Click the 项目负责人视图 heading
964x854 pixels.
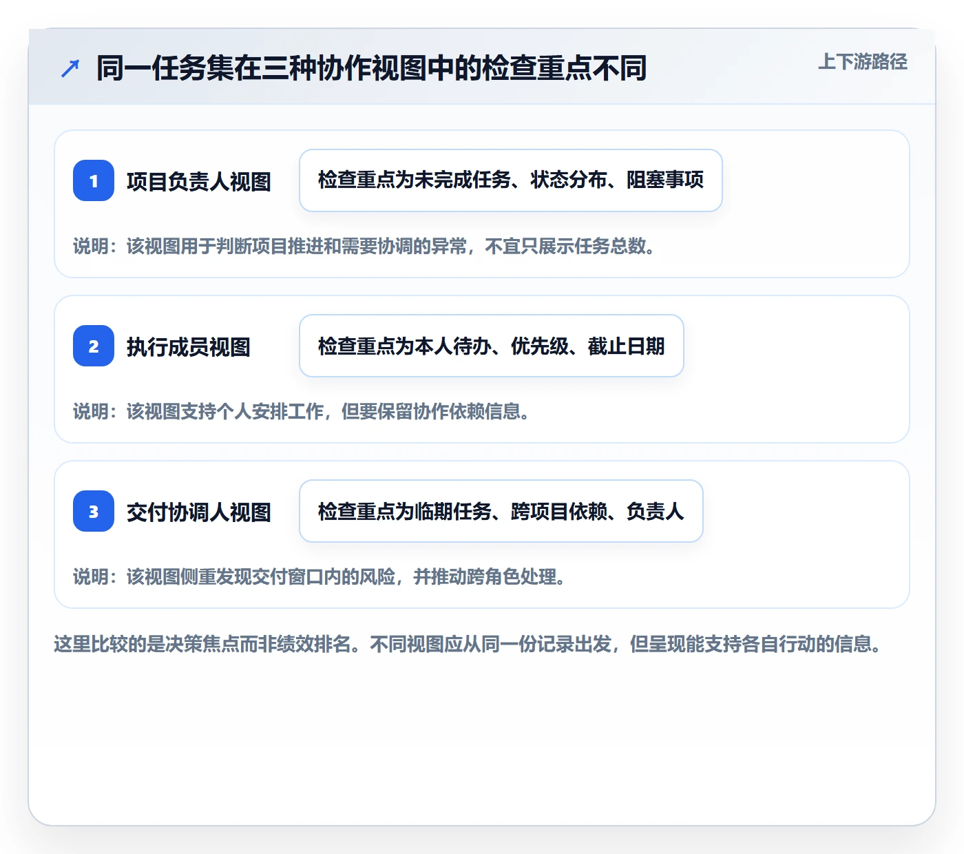tap(199, 181)
